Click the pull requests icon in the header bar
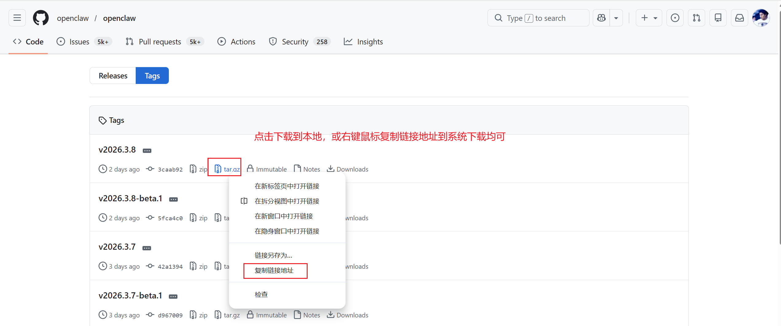 (696, 17)
